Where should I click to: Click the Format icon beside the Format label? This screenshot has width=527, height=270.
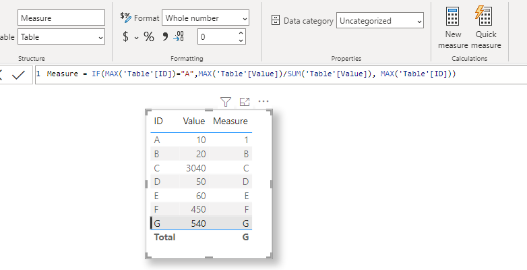[126, 18]
